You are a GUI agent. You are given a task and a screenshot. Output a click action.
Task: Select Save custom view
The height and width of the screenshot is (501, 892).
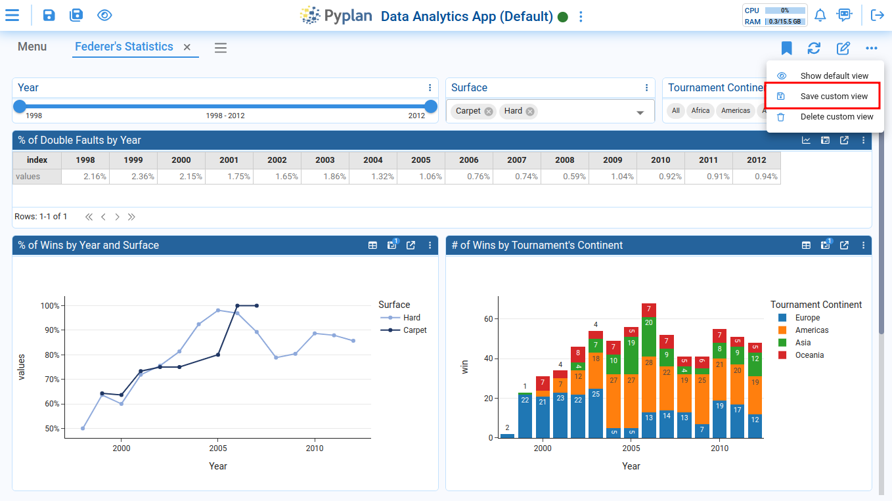[x=834, y=97]
